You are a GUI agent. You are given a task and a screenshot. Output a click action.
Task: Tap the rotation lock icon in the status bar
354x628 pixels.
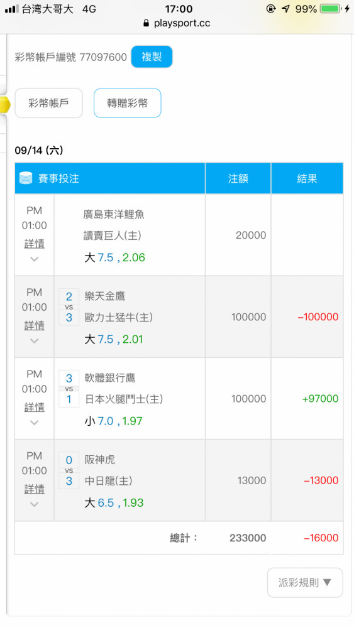tap(271, 8)
